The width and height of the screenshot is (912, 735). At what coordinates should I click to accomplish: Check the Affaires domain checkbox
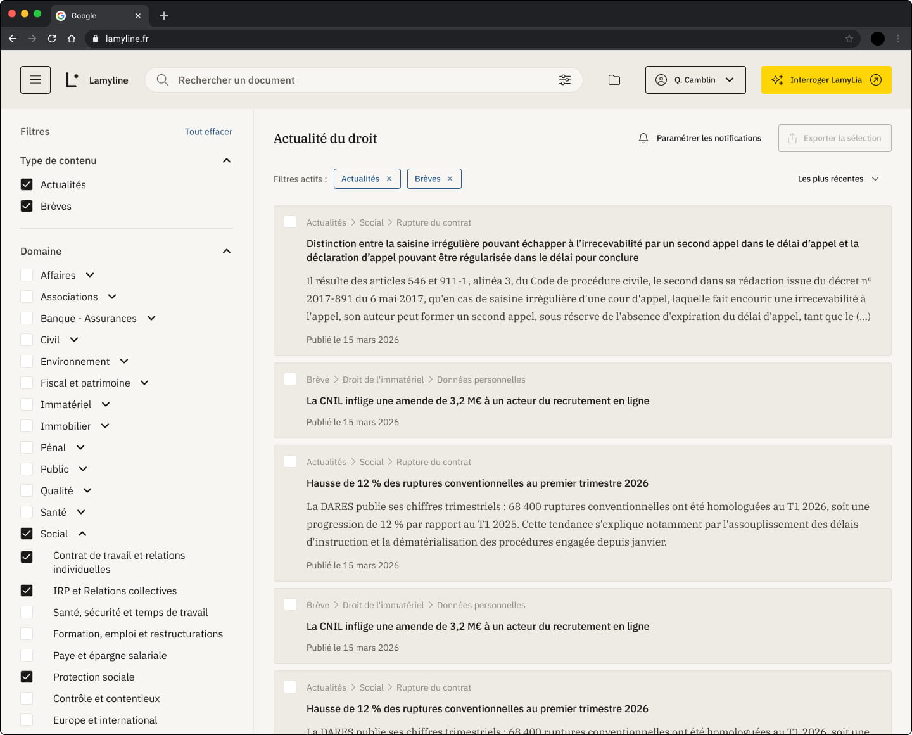(x=27, y=275)
